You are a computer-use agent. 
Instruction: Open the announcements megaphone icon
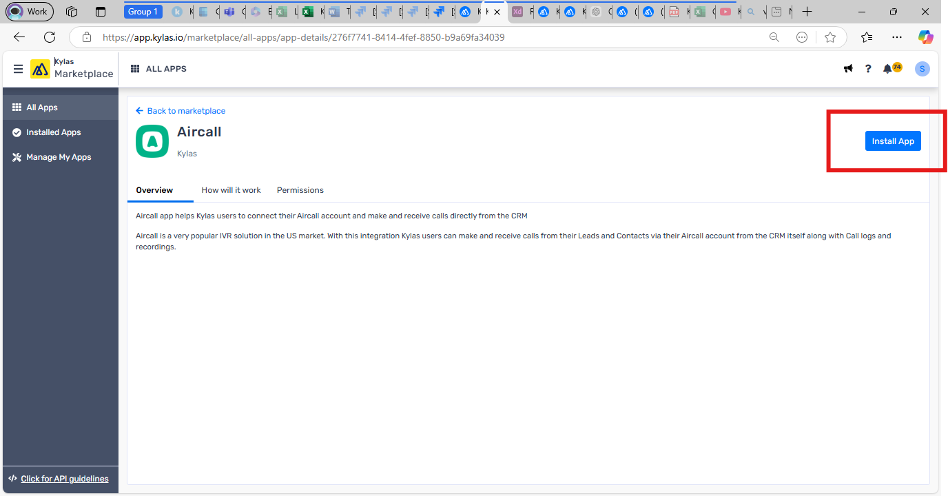[x=848, y=69]
